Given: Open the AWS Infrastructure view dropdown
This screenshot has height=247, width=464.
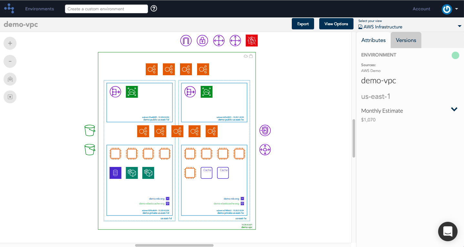Looking at the screenshot, I should point(459,26).
